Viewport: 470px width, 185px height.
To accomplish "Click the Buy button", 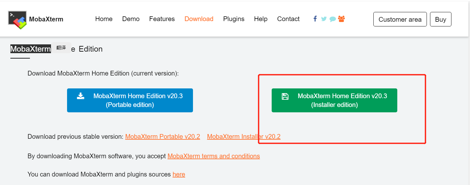I will 441,19.
